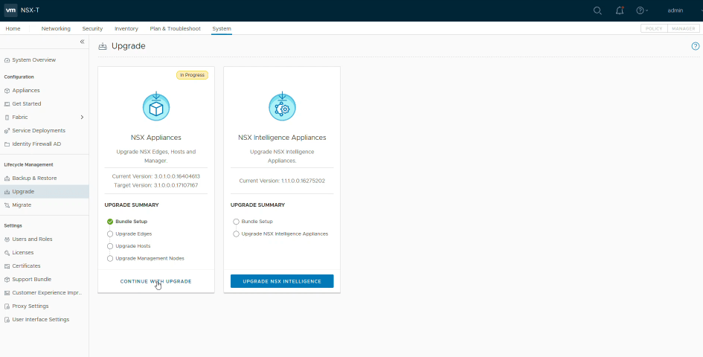
Task: Expand the Fabric sidebar section
Action: tap(82, 117)
